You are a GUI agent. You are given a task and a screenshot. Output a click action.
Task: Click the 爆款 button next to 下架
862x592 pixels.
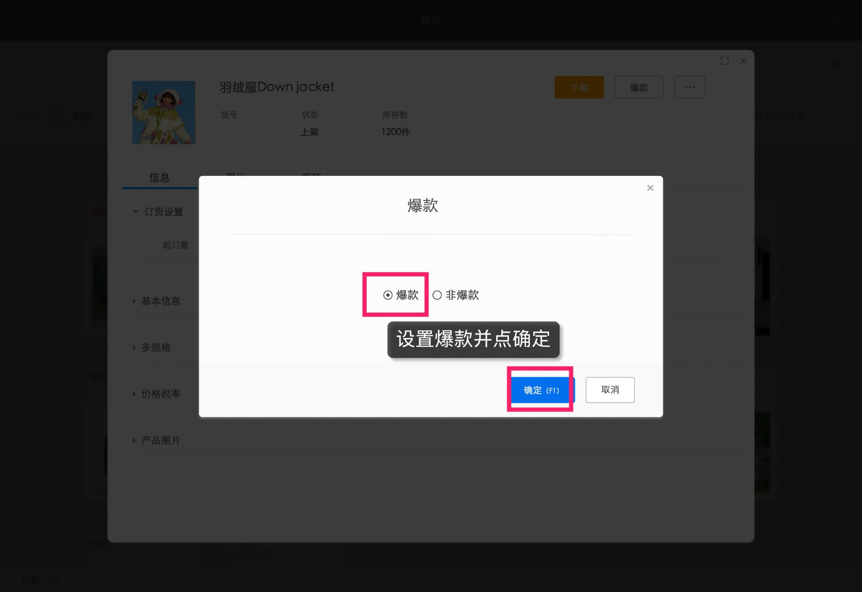click(x=639, y=87)
